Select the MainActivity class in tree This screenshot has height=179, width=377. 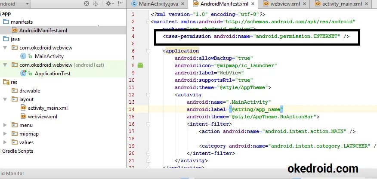click(x=49, y=56)
